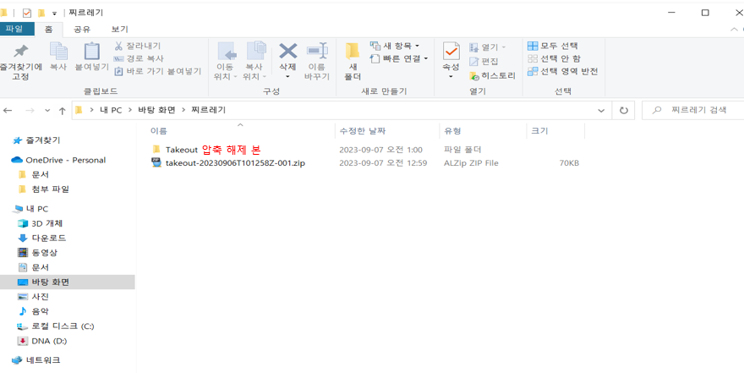Click 편집 (Edit) ribbon command
Image resolution: width=744 pixels, height=373 pixels.
click(484, 61)
